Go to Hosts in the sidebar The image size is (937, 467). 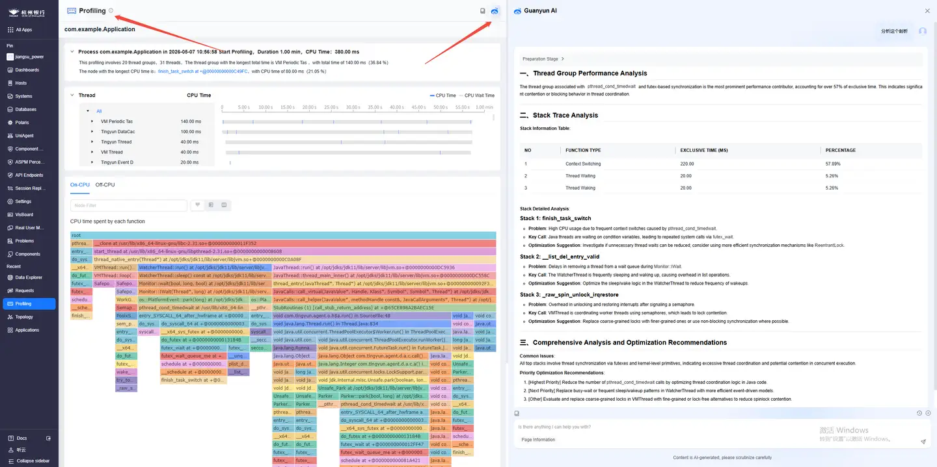(21, 83)
